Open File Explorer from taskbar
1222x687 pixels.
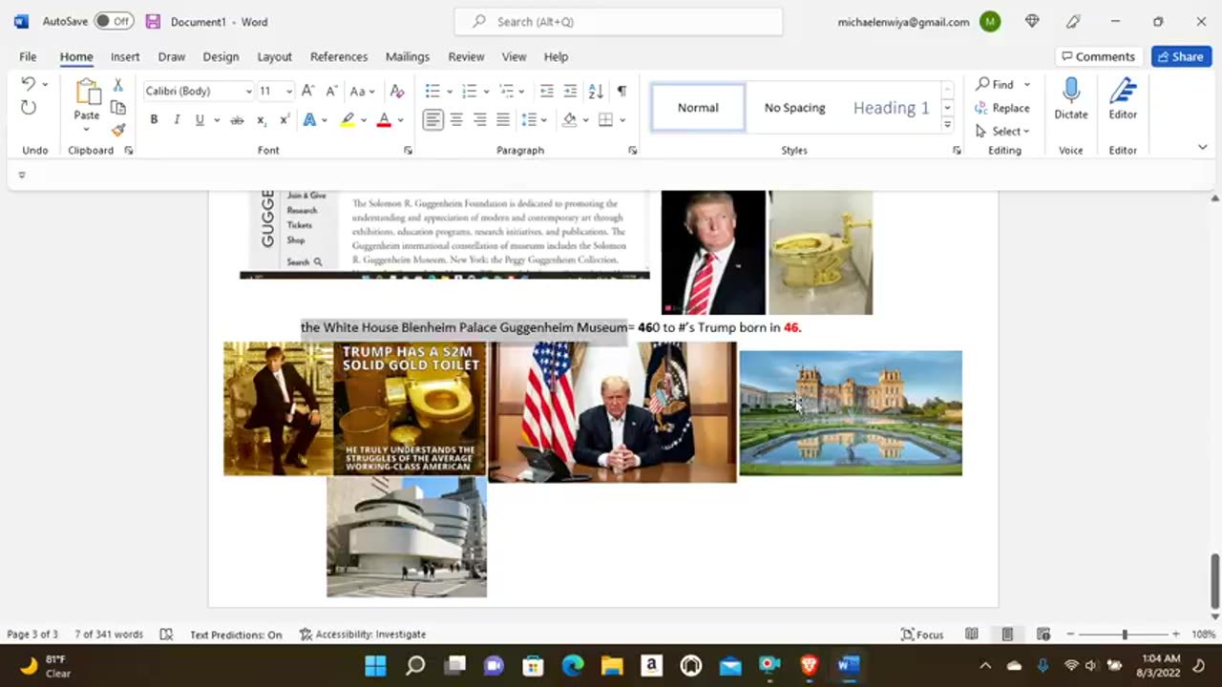[611, 665]
